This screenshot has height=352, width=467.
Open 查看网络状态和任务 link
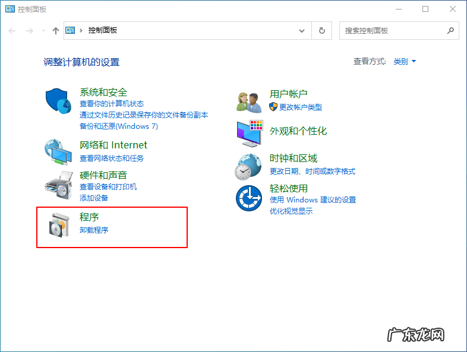[112, 158]
